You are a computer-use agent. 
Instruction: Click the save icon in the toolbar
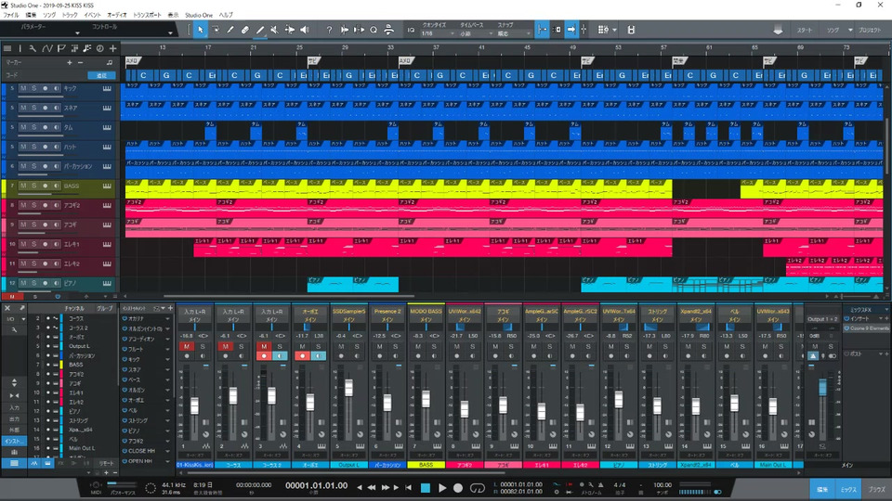(630, 30)
